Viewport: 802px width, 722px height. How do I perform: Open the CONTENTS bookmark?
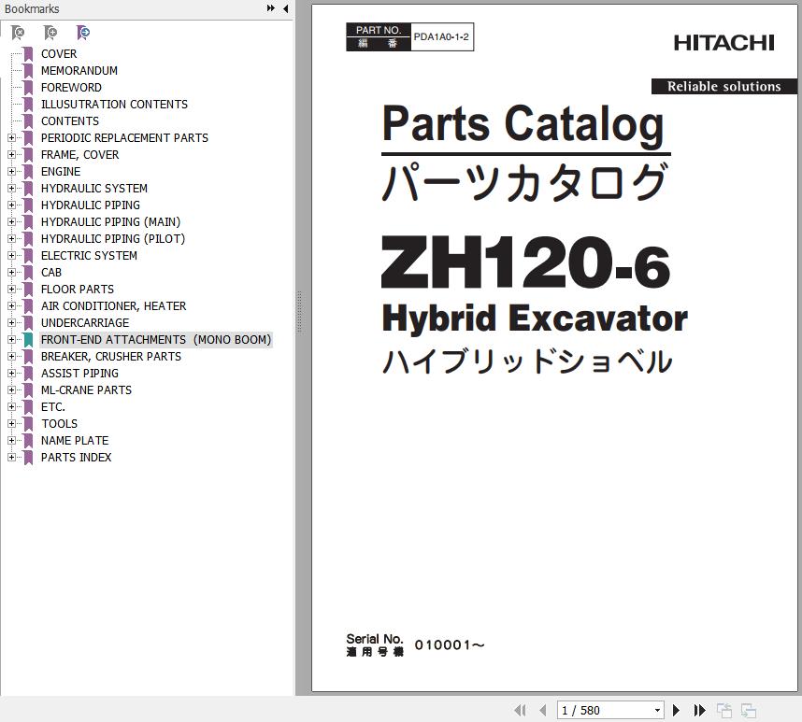[70, 121]
